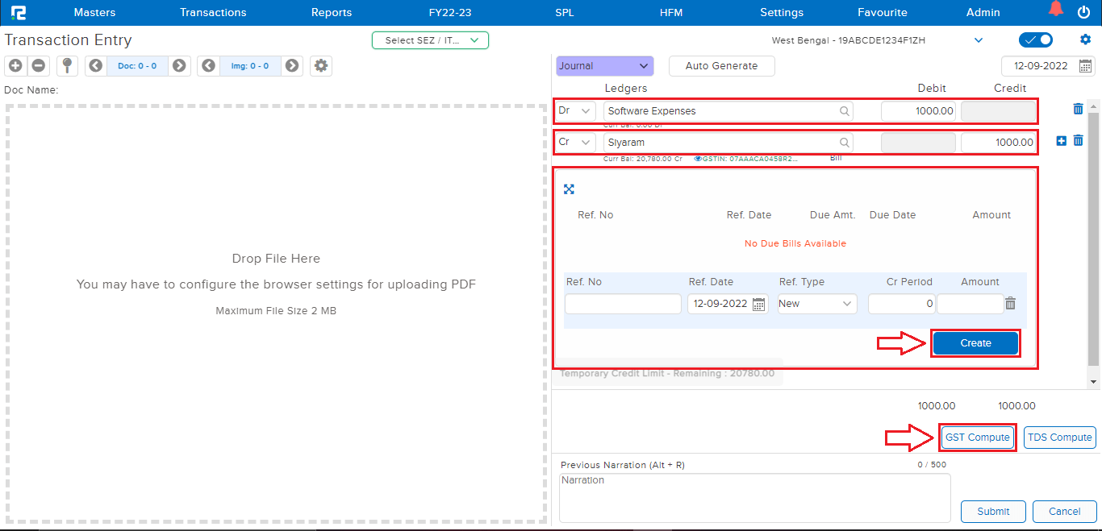
Task: Toggle the blue switch near settings gear
Action: click(x=1036, y=40)
